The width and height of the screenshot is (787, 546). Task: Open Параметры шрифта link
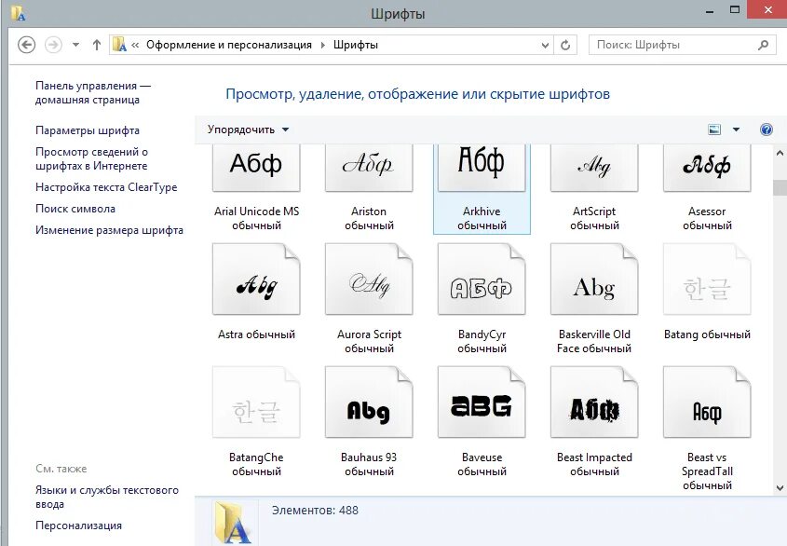88,130
